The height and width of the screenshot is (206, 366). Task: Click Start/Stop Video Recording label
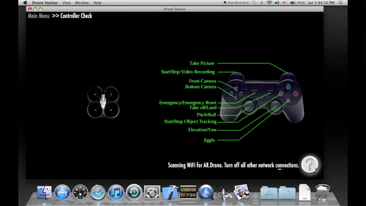point(188,72)
